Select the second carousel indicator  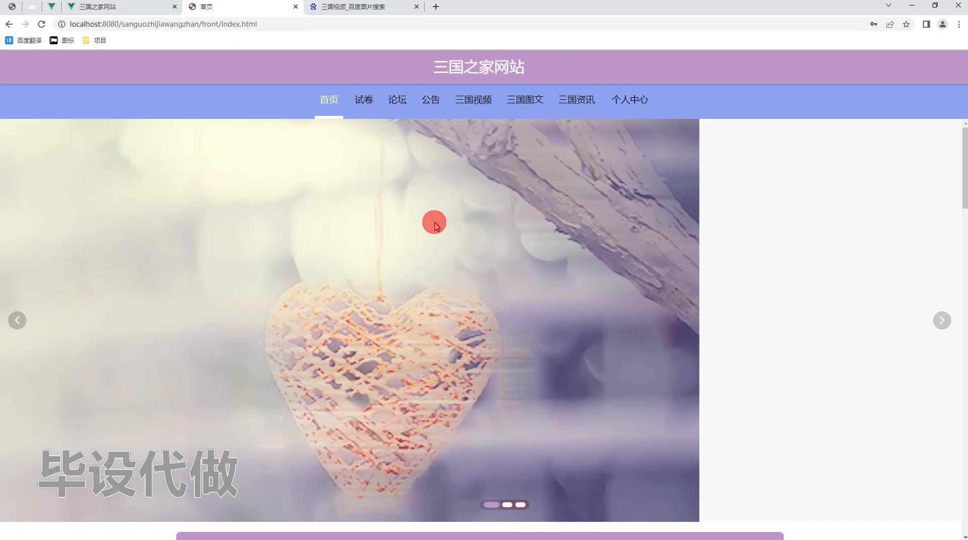507,505
